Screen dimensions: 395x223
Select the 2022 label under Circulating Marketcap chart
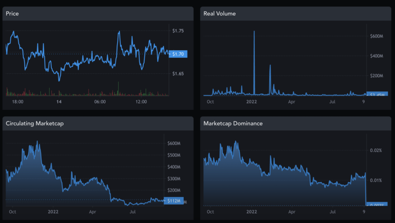[53, 212]
